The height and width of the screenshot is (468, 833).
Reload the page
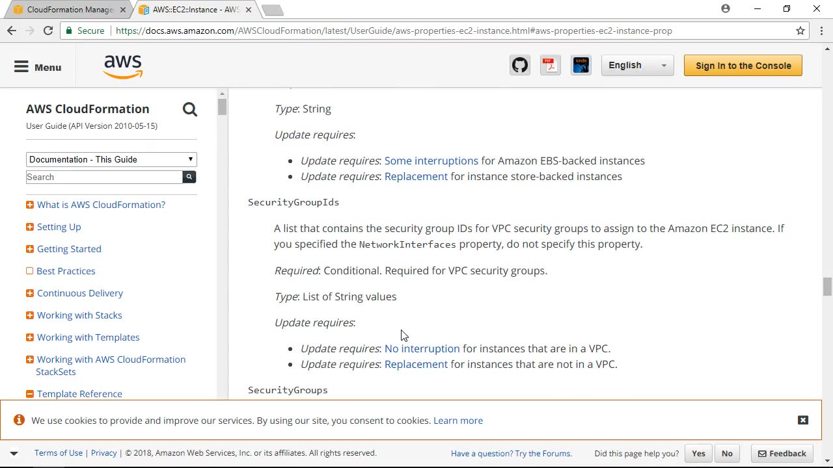point(48,31)
